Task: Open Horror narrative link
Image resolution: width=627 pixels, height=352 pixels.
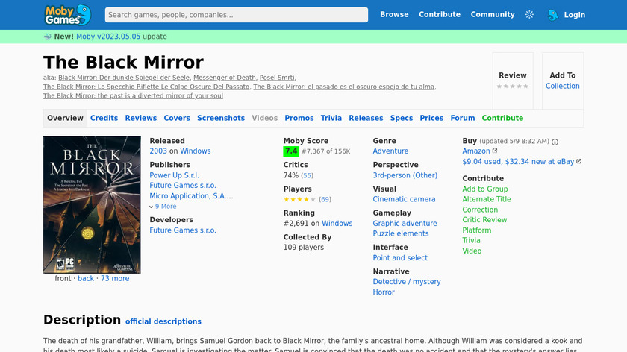Action: point(384,292)
